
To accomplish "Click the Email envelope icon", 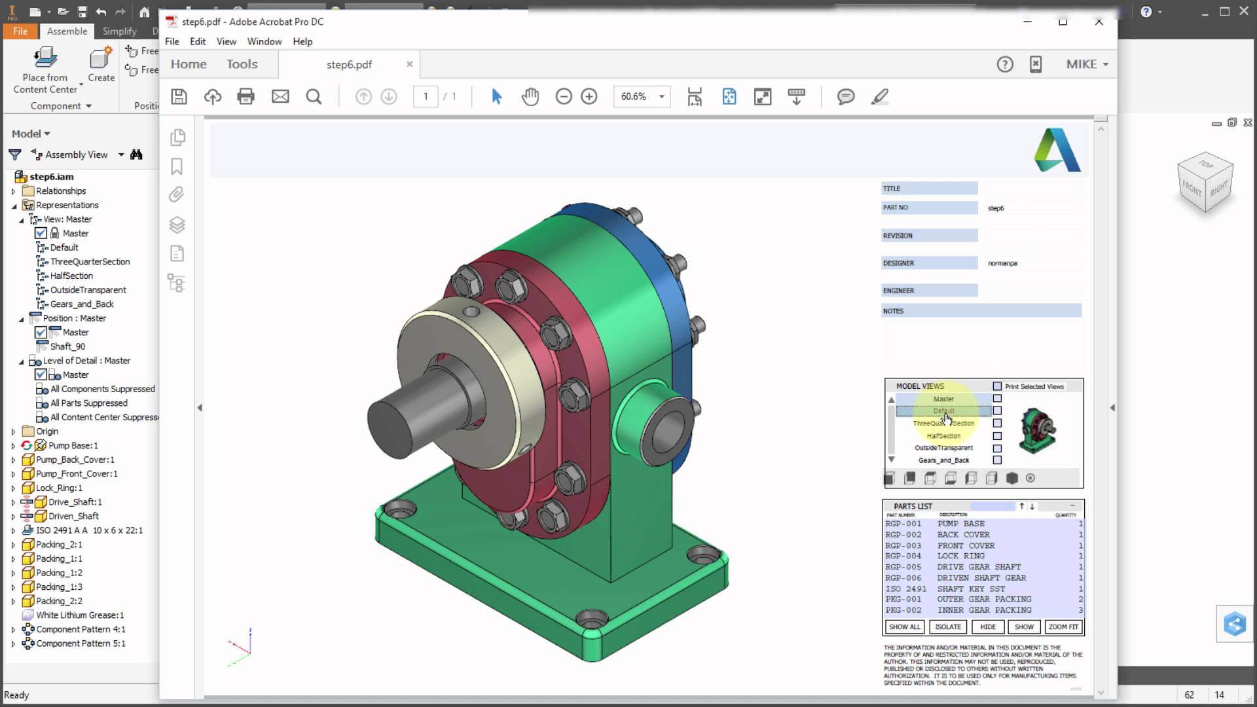I will [x=280, y=97].
